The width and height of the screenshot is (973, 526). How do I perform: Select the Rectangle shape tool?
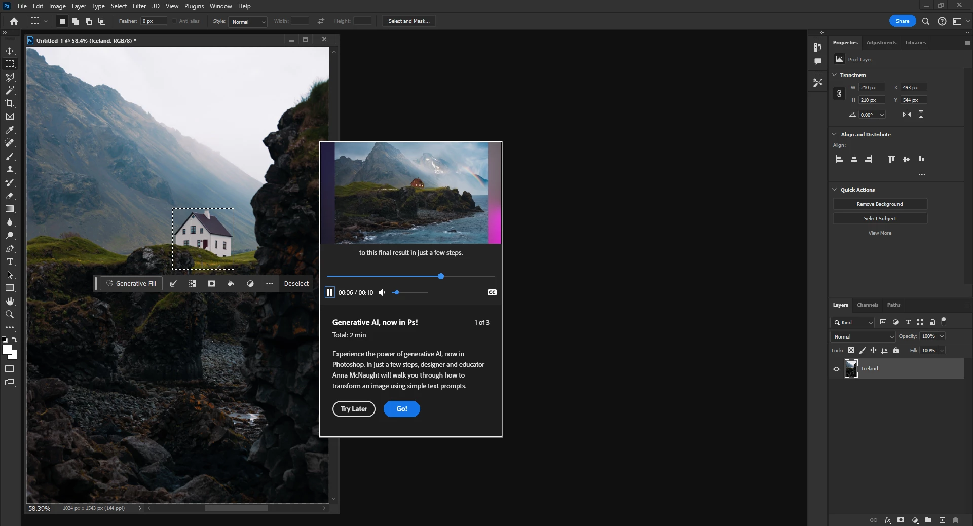click(10, 288)
